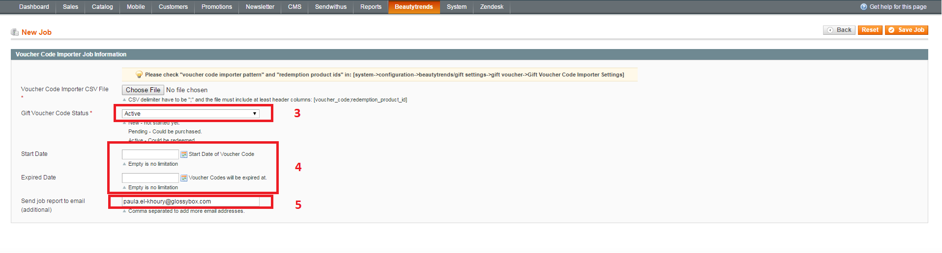
Task: Open the System menu
Action: point(457,7)
